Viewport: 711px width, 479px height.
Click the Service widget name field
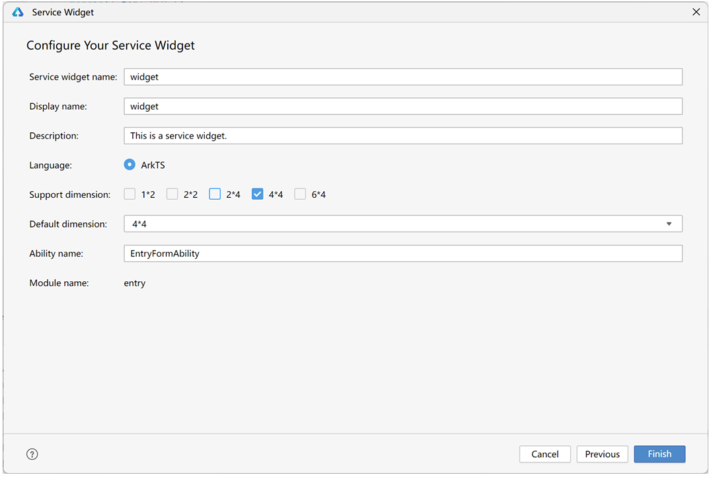pos(403,77)
